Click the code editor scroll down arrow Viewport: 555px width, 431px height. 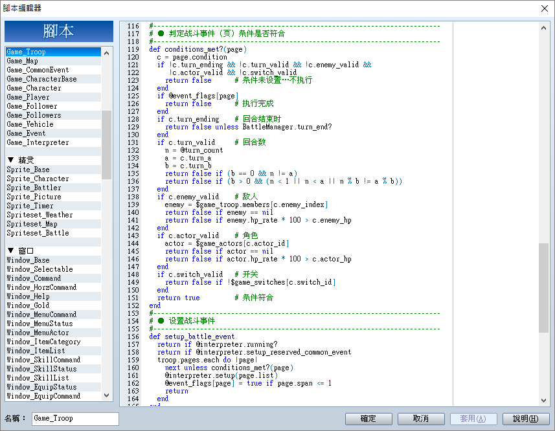point(544,400)
